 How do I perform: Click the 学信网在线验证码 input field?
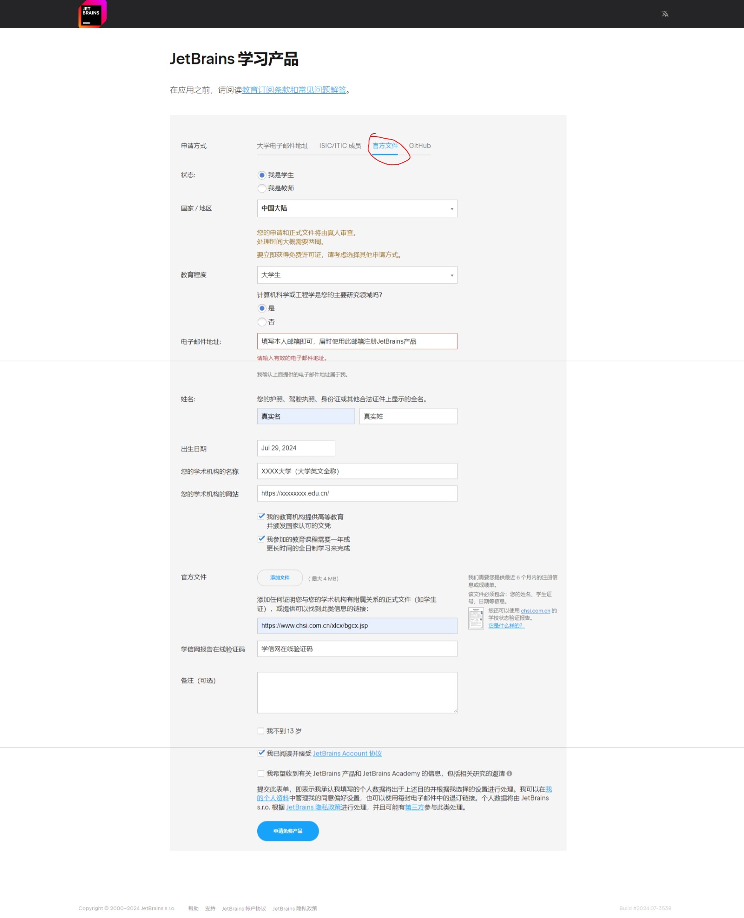click(x=357, y=649)
